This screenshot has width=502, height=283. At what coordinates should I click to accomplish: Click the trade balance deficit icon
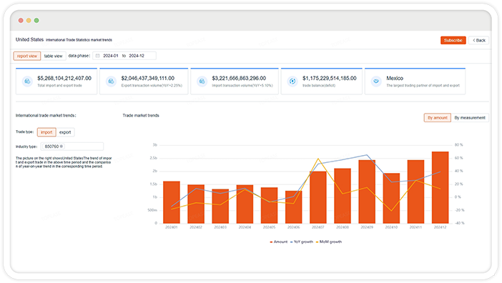click(292, 81)
